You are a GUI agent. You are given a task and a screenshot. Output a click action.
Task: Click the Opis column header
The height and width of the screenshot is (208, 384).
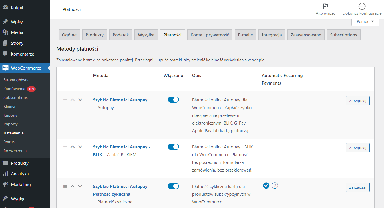(196, 76)
